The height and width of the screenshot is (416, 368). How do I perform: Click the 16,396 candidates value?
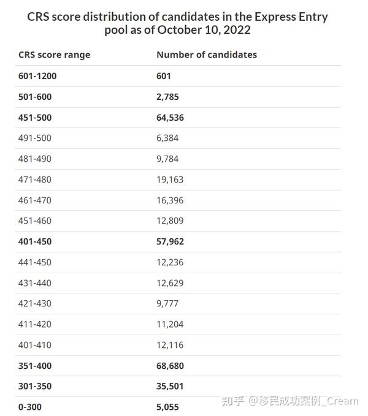(x=170, y=200)
